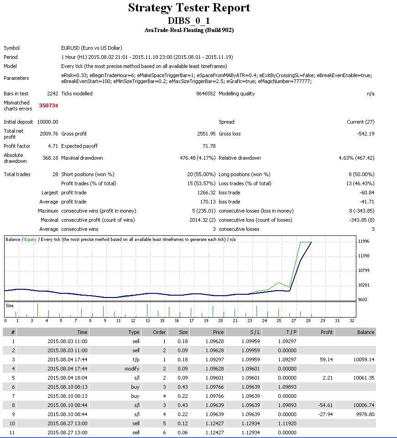
Task: Click the Modelling quality n/a value in the stats table
Action: pyautogui.click(x=371, y=94)
